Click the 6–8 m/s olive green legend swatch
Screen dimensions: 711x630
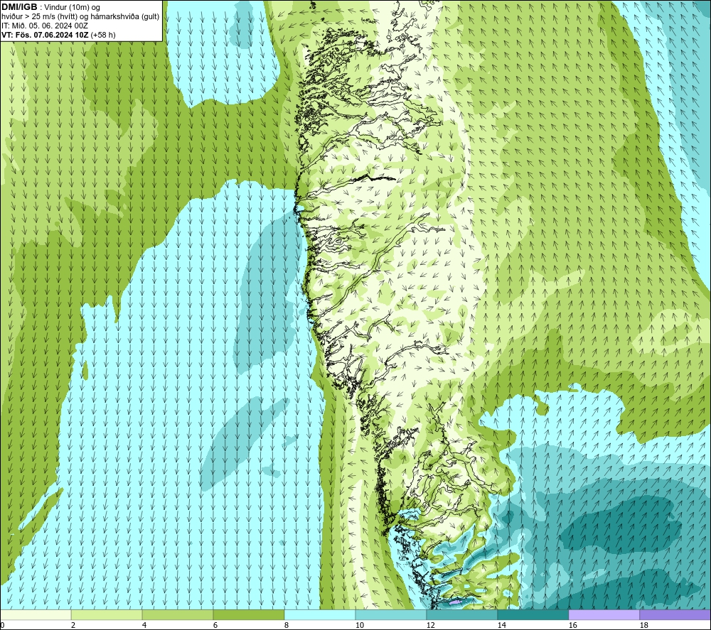(248, 614)
